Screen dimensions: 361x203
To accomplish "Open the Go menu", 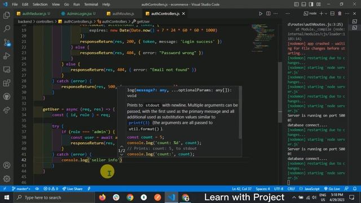I will pyautogui.click(x=67, y=5).
